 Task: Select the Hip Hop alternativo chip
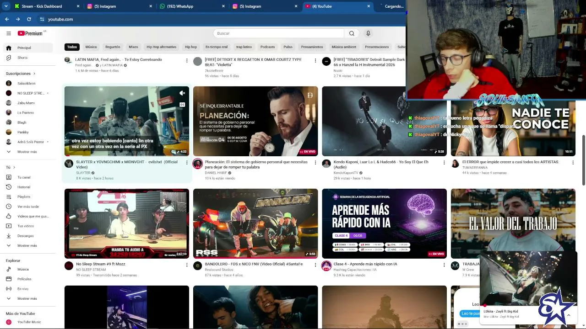[x=161, y=47]
